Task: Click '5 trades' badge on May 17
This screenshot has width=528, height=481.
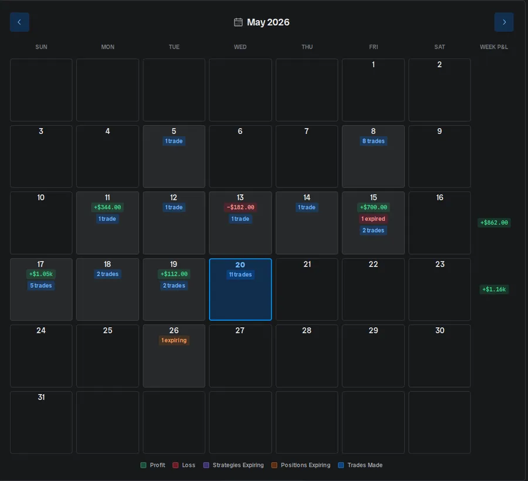Action: click(41, 285)
